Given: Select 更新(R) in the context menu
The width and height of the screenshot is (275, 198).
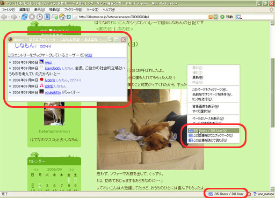Looking at the screenshot, I should 213,77.
